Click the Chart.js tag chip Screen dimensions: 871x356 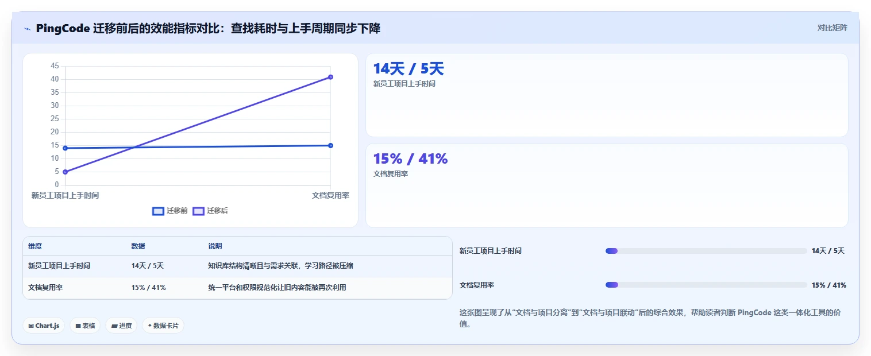(44, 326)
